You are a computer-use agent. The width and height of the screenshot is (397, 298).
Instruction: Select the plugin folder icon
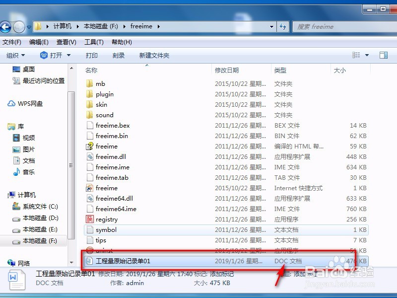tap(89, 94)
